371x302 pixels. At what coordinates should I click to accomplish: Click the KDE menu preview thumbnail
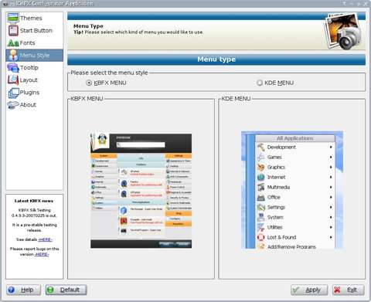point(292,190)
